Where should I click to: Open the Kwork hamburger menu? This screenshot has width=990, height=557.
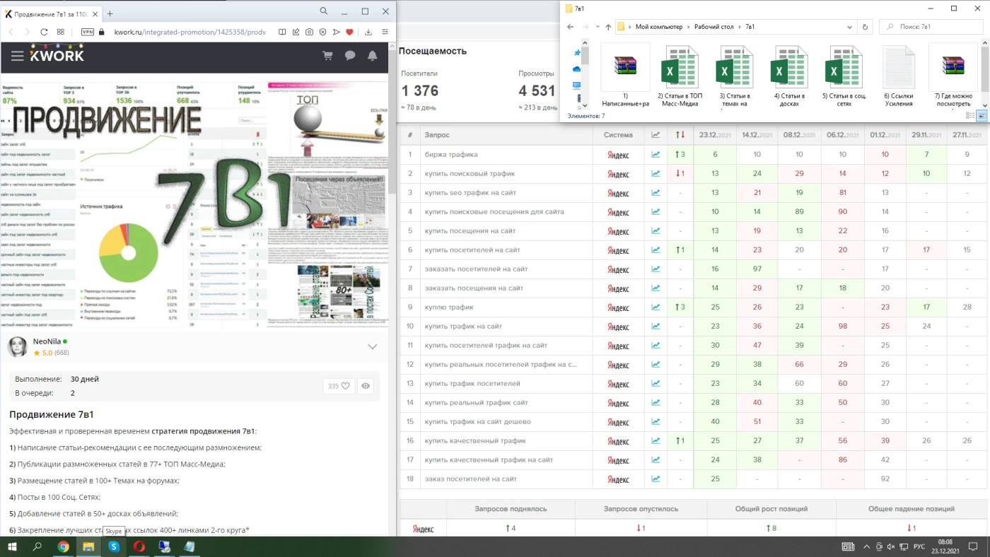tap(18, 56)
